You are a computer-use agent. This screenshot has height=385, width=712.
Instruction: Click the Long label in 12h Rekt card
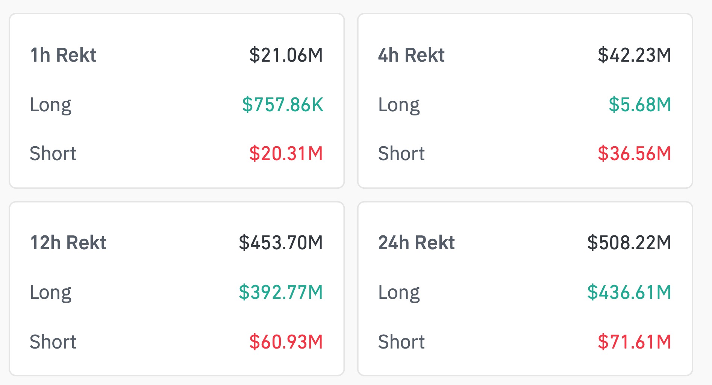[51, 293]
